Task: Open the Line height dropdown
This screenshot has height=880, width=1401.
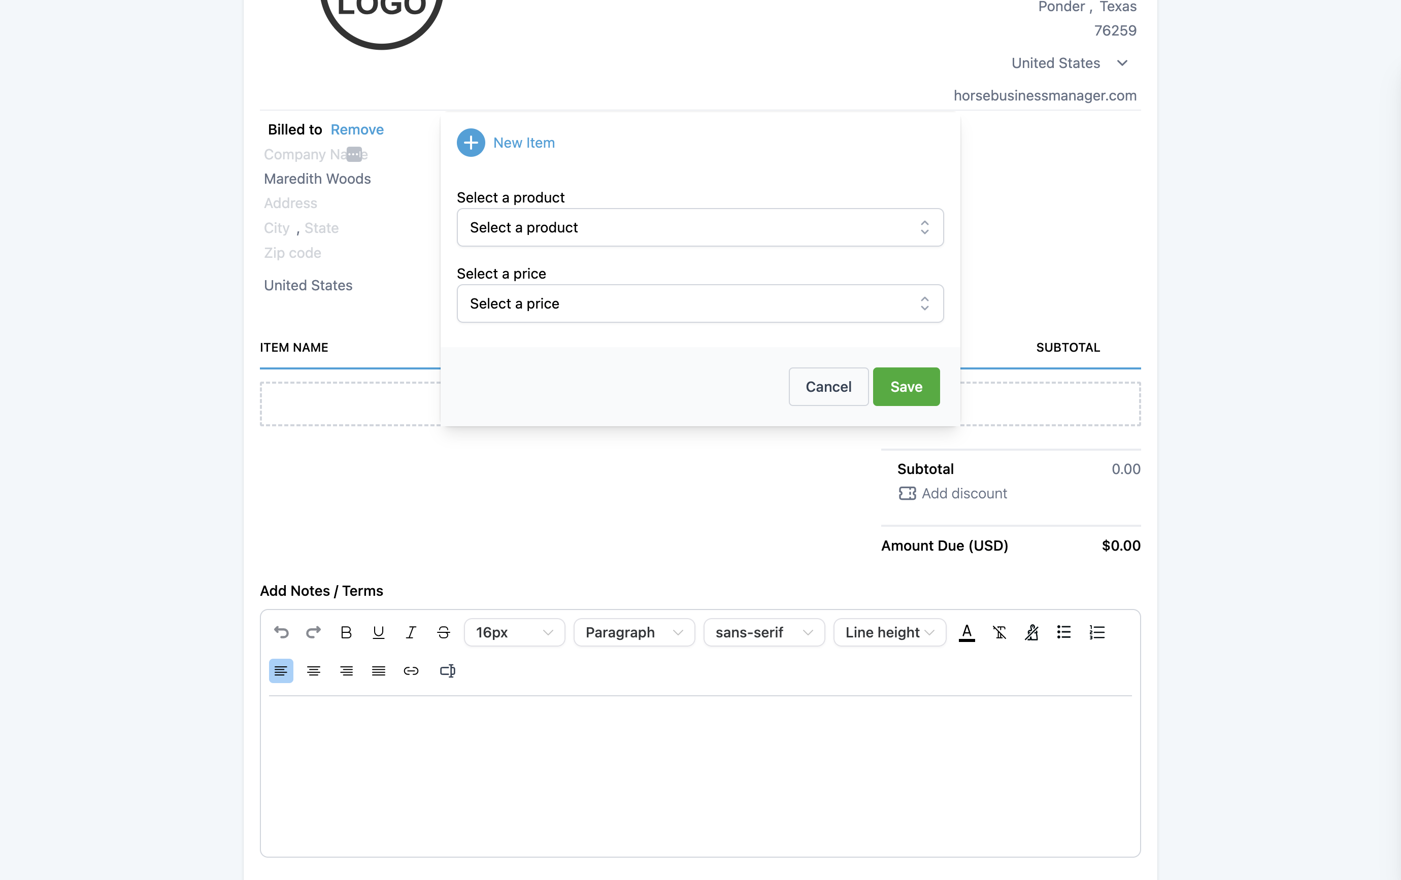Action: click(x=890, y=632)
